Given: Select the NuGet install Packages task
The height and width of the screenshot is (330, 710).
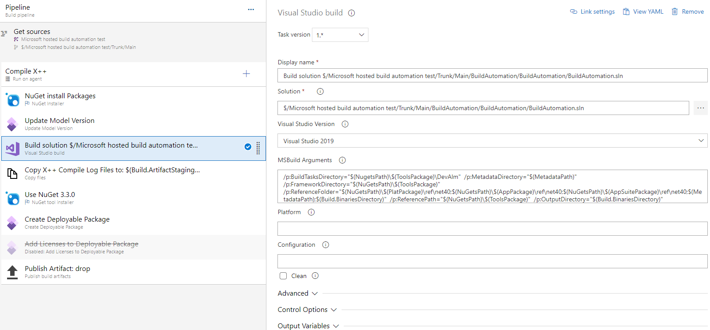Looking at the screenshot, I should click(133, 99).
